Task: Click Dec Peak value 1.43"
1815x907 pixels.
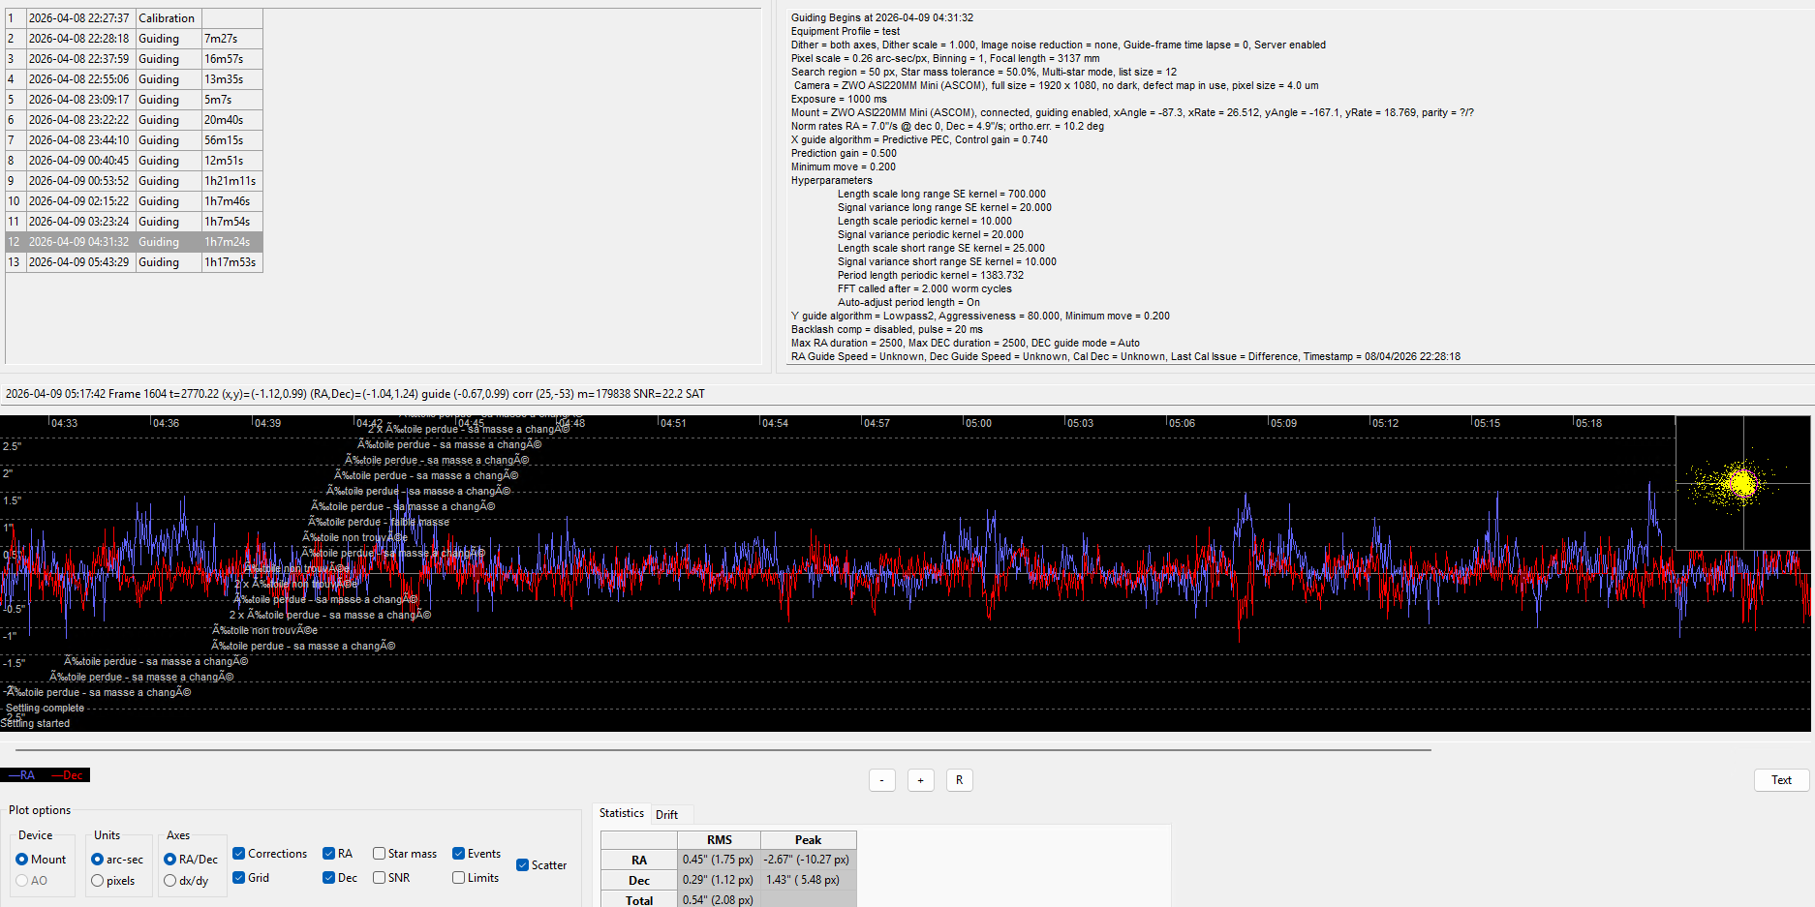Action: tap(808, 880)
